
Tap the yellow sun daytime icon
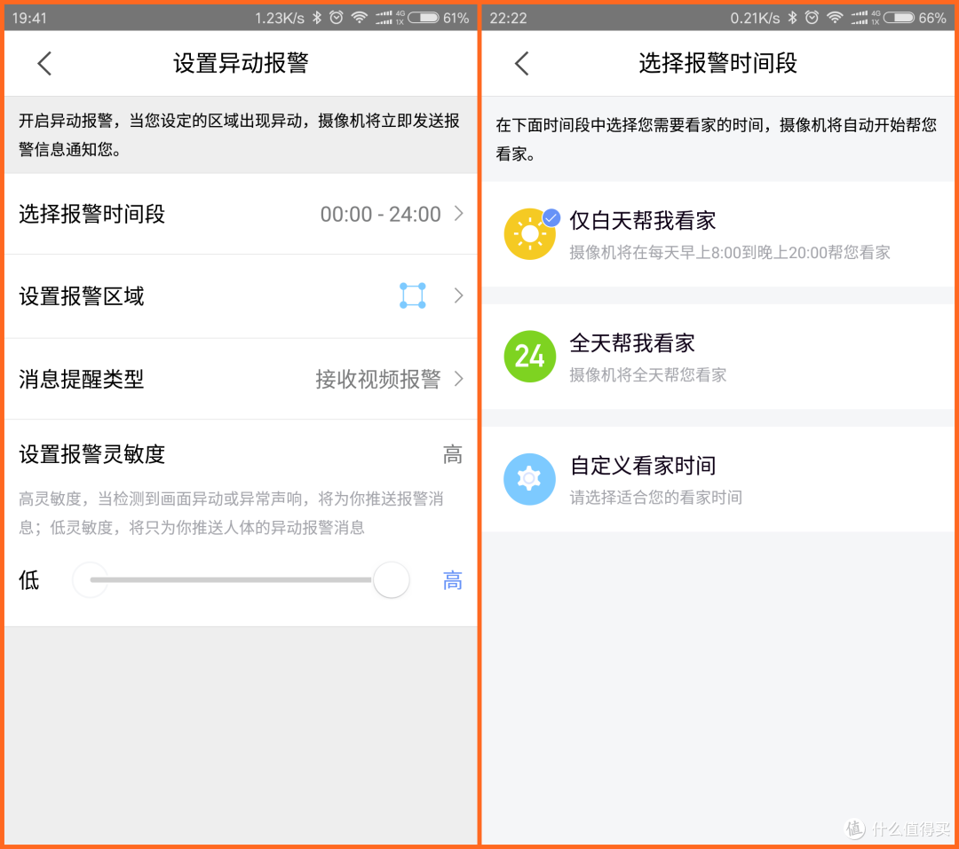529,235
